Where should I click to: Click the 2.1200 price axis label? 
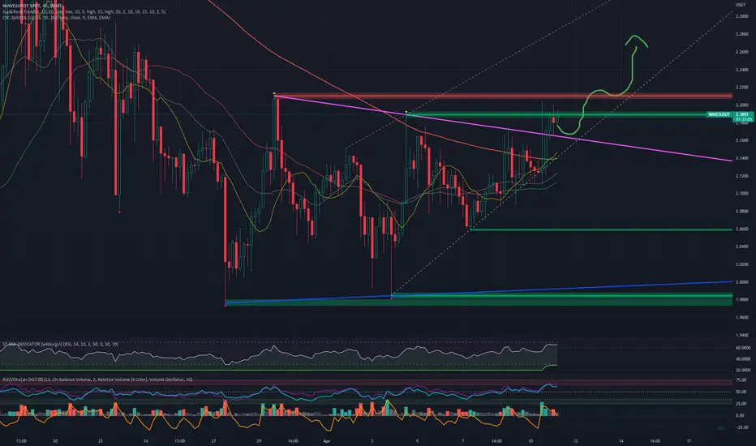click(742, 176)
